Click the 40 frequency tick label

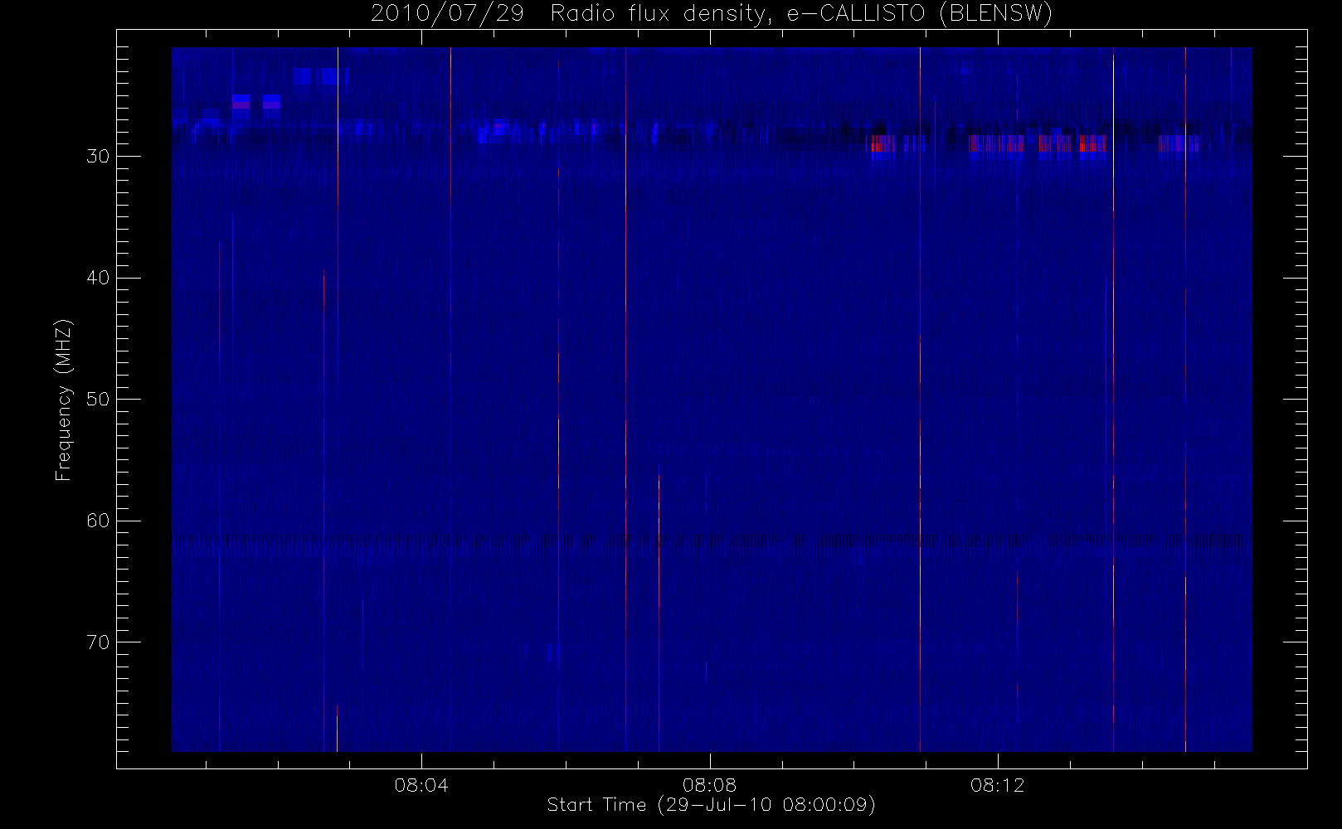click(97, 278)
